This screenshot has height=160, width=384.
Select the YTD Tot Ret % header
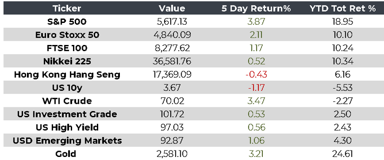point(343,9)
